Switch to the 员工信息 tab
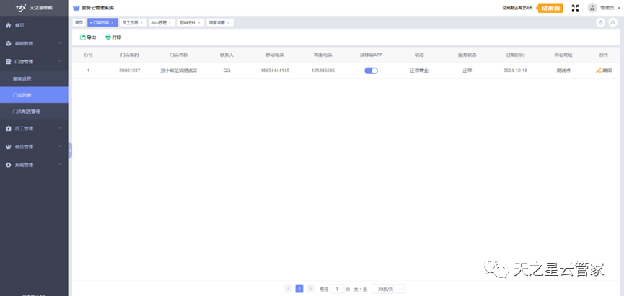 pos(133,22)
